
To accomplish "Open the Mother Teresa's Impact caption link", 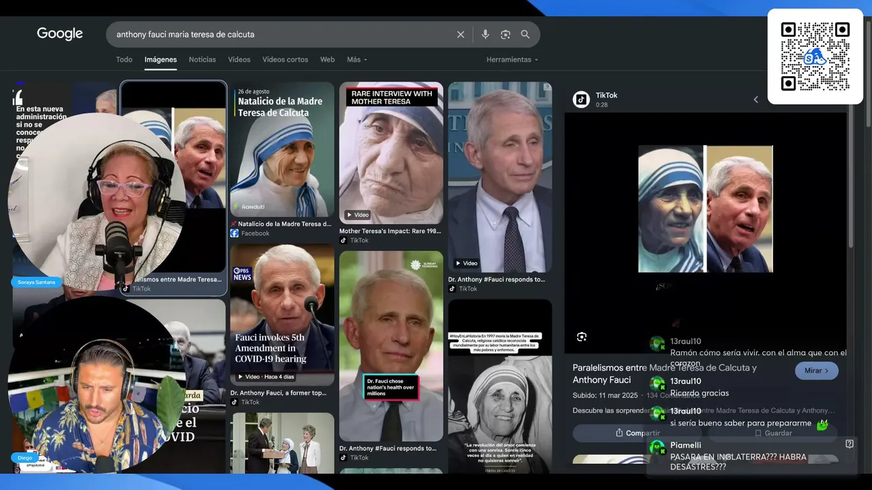I will click(390, 231).
